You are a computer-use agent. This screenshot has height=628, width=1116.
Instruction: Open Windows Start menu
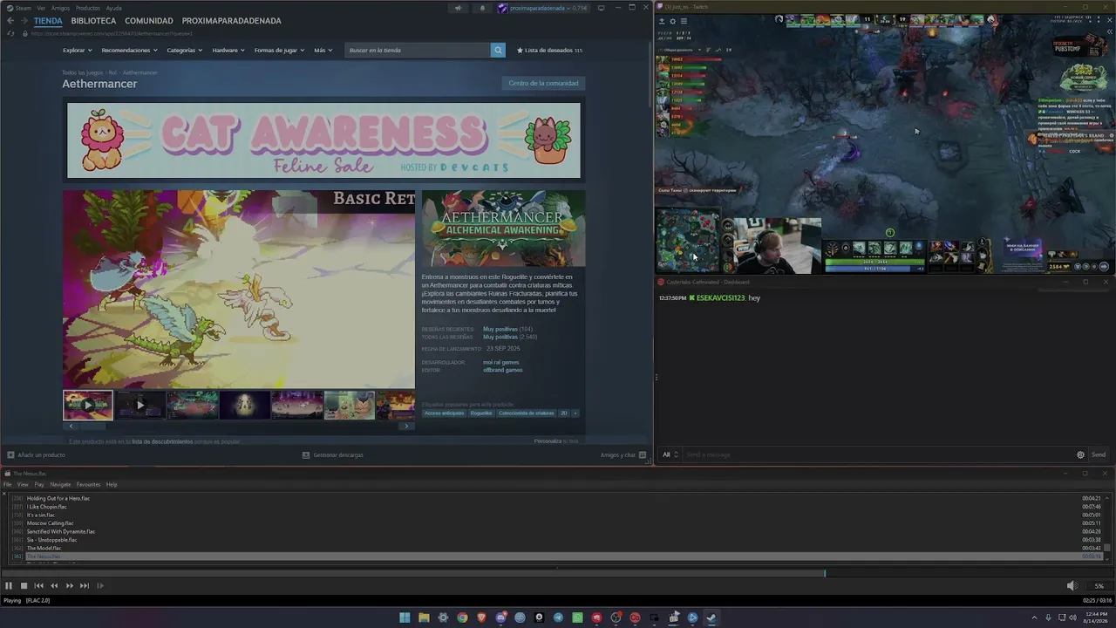pos(405,618)
